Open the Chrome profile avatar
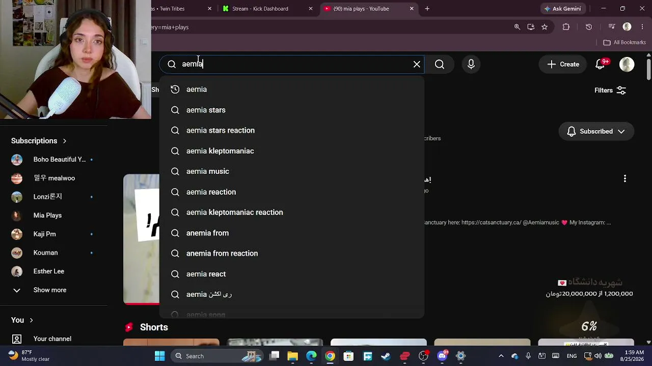This screenshot has width=652, height=366. tap(627, 27)
